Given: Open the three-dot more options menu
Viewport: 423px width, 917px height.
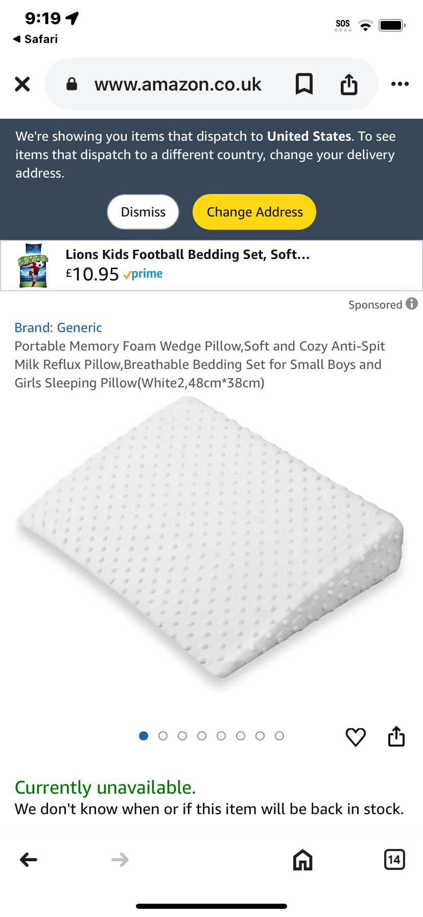Looking at the screenshot, I should (400, 84).
